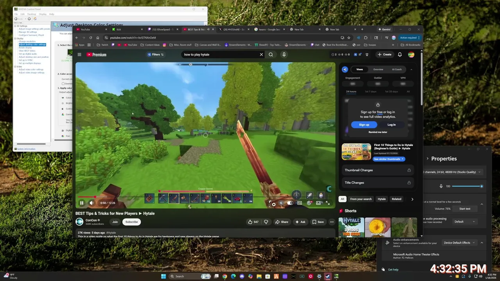
Task: Click Log in in analytics overlay
Action: click(391, 124)
